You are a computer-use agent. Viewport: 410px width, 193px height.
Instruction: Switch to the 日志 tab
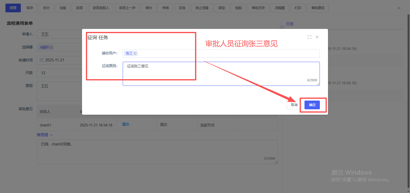290,24
